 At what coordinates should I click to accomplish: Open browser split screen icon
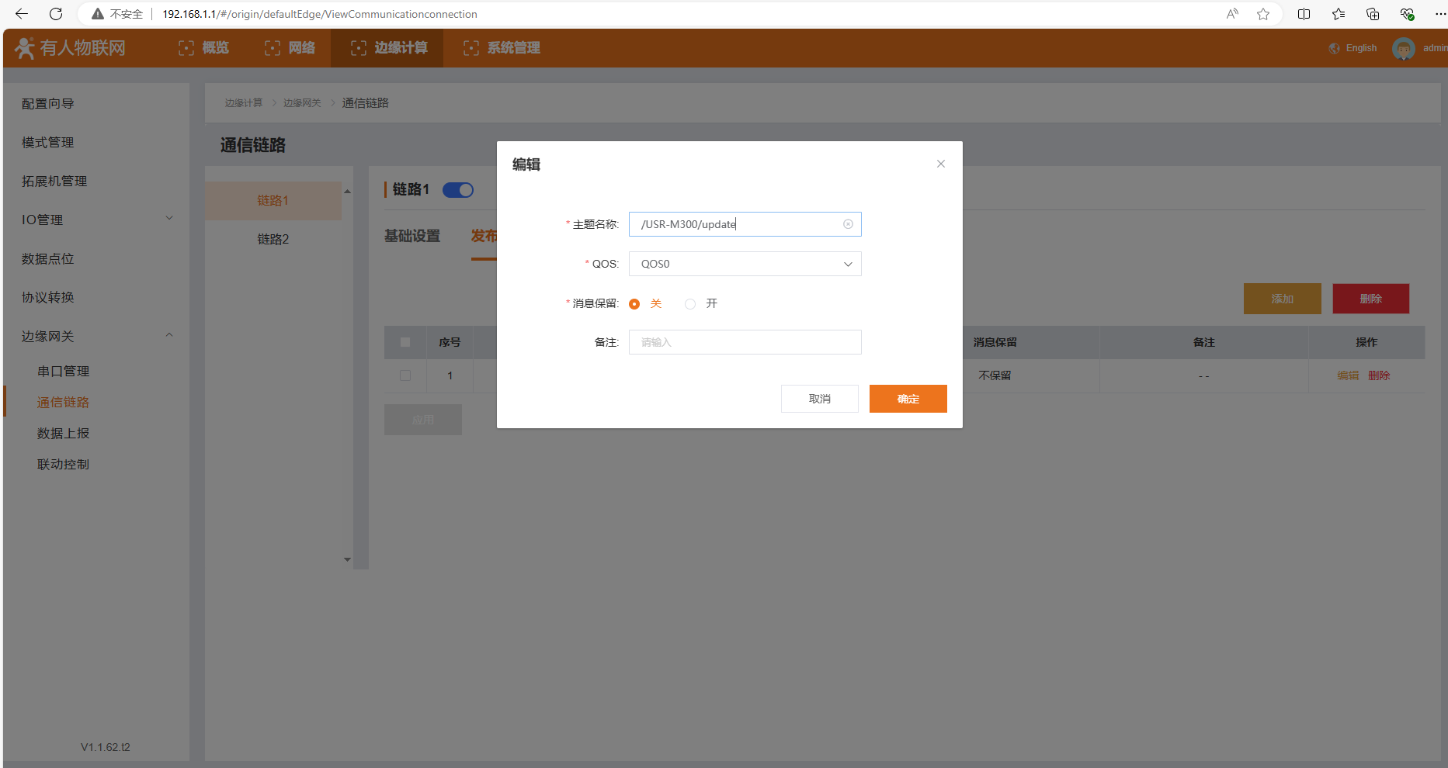click(x=1304, y=14)
